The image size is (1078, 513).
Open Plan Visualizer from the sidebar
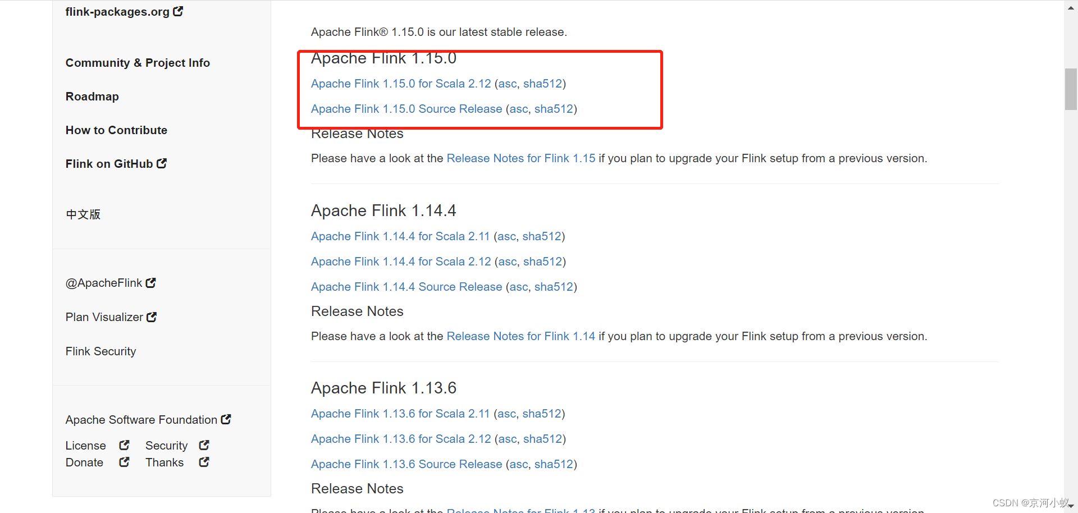pyautogui.click(x=104, y=317)
